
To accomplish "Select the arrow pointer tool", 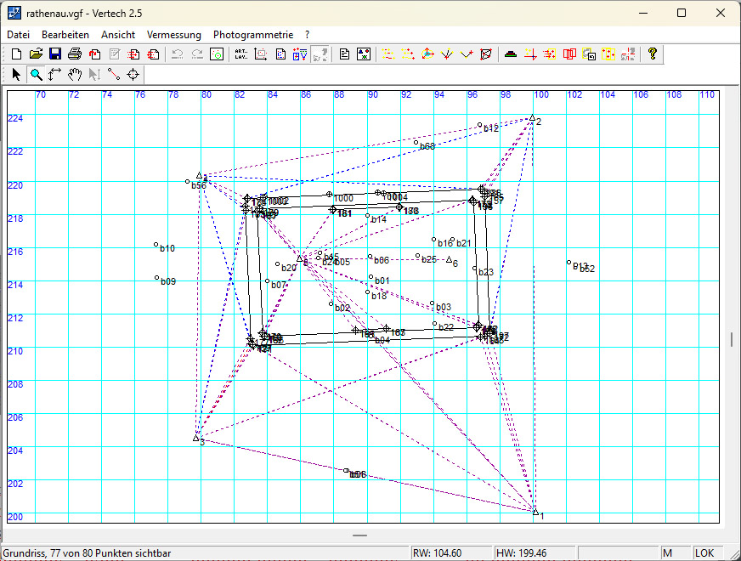I will (x=16, y=74).
